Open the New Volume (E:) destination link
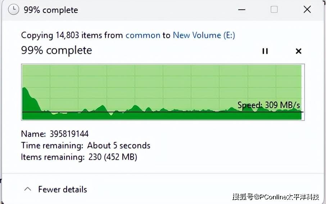 204,35
